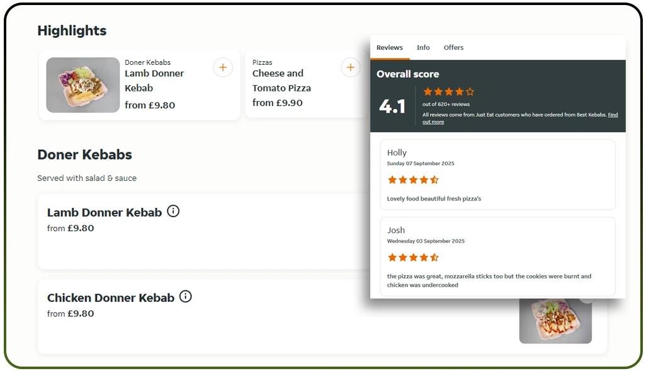Switch to the Info tab
Viewport: 646px width, 371px height.
tap(423, 47)
